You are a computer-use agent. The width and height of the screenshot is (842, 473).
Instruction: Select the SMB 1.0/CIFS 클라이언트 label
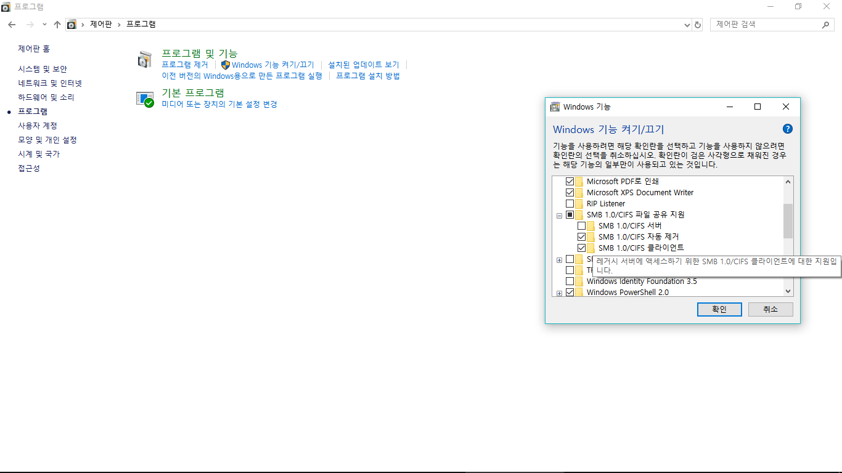pyautogui.click(x=641, y=248)
